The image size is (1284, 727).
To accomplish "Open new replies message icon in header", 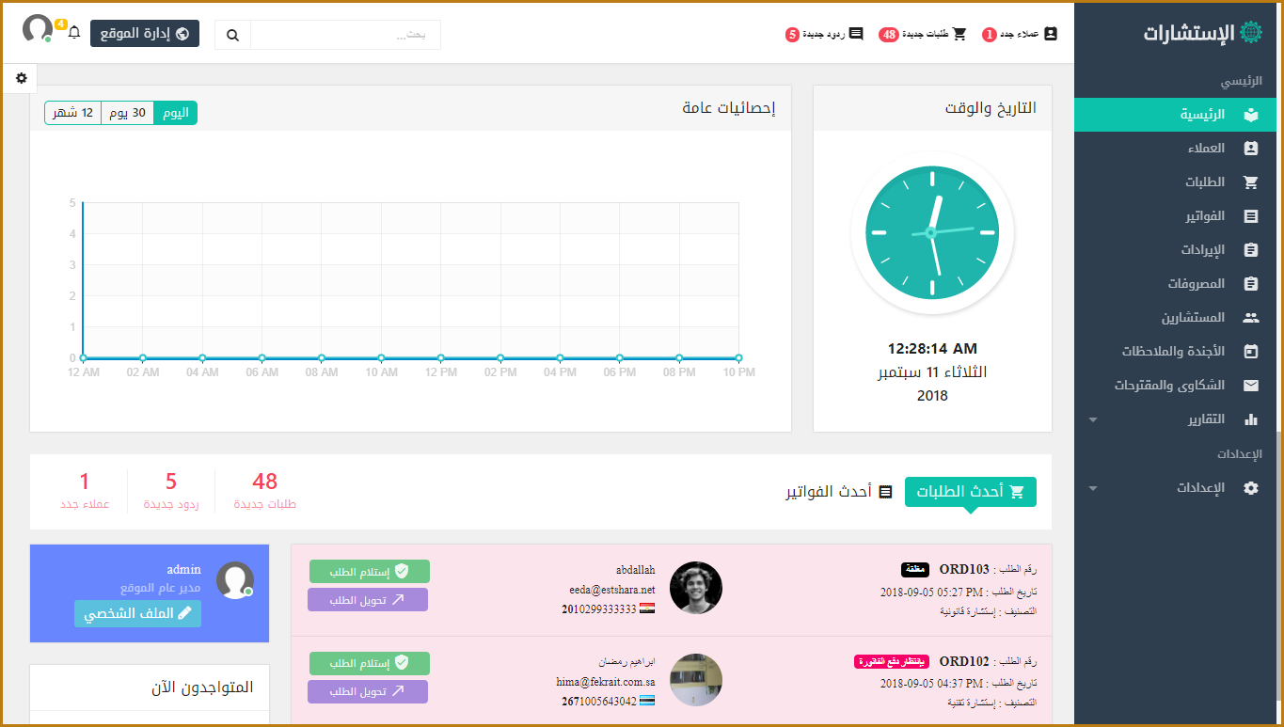I will pyautogui.click(x=856, y=34).
